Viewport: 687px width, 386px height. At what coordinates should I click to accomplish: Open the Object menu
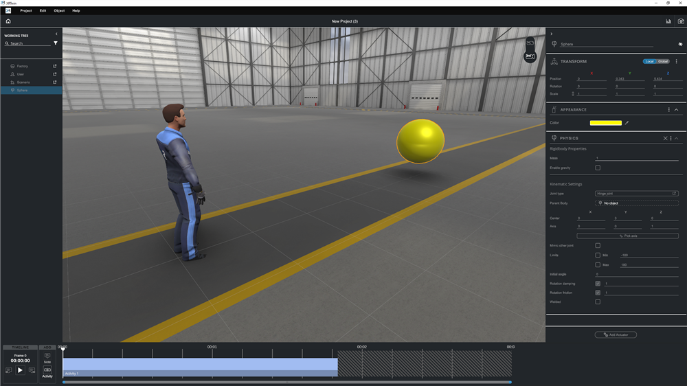tap(59, 11)
